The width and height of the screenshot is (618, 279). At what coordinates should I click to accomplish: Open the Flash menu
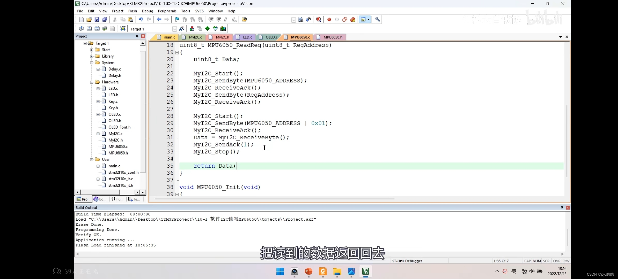[x=133, y=11]
